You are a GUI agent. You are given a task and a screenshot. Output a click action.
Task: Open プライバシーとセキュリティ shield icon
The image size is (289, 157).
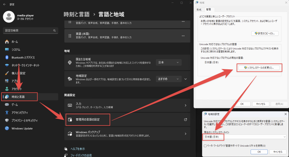pyautogui.click(x=7, y=120)
